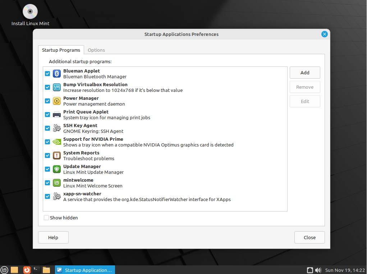367x274 pixels.
Task: Enable the Show hidden checkbox
Action: pos(46,218)
